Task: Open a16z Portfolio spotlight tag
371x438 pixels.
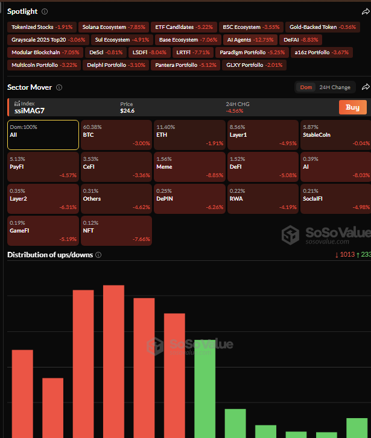Action: (322, 52)
